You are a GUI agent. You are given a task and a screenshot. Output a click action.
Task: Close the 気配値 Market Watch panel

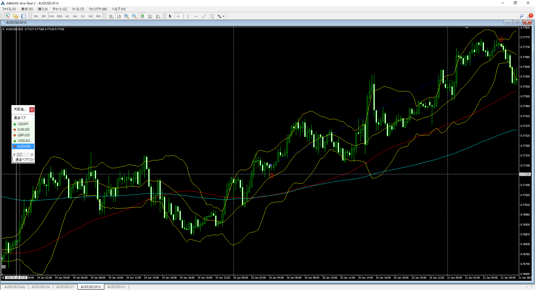coord(32,110)
